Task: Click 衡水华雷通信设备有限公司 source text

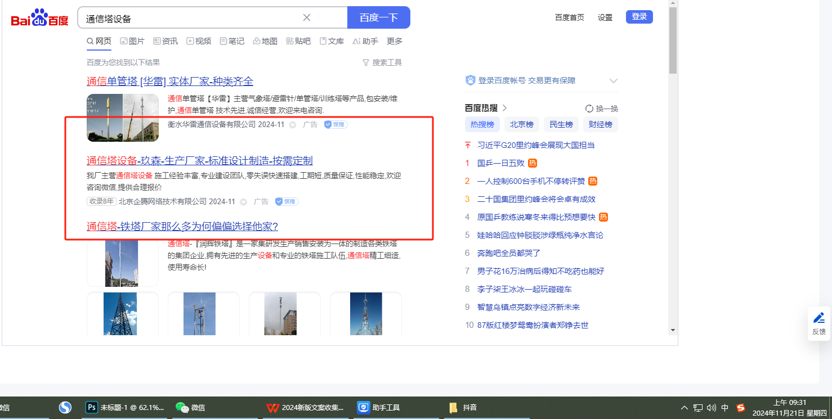Action: pos(212,124)
